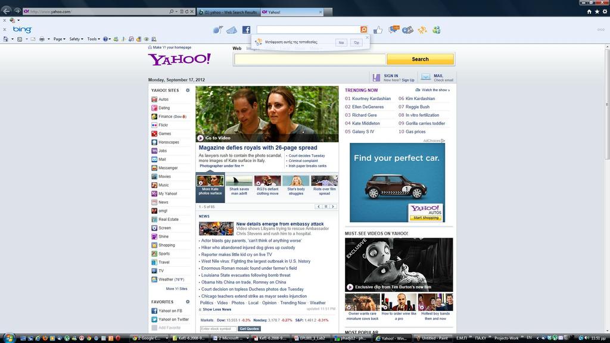This screenshot has width=610, height=343.
Task: Open the Photos news category link
Action: point(238,303)
